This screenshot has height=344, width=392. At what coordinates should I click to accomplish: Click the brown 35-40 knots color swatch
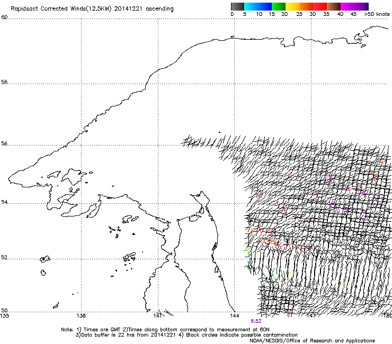pos(334,6)
